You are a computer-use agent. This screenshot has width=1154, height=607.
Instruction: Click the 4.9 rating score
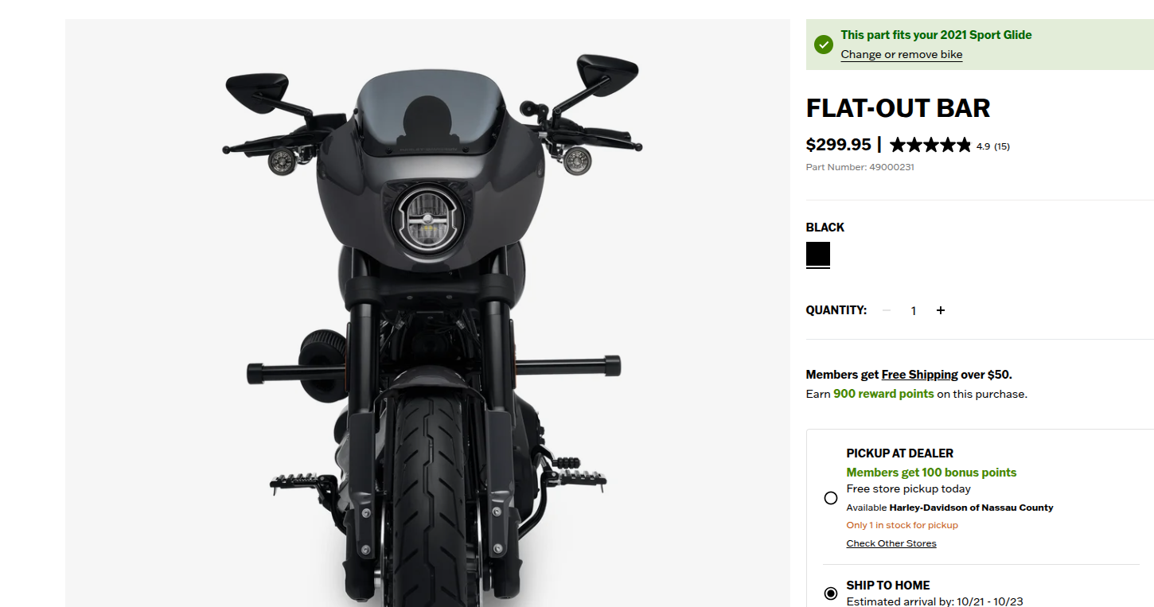click(x=983, y=146)
